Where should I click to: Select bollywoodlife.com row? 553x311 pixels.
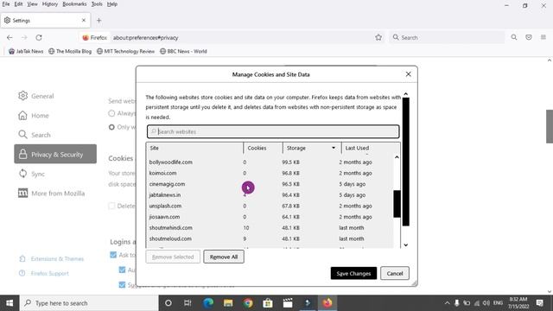pos(270,162)
